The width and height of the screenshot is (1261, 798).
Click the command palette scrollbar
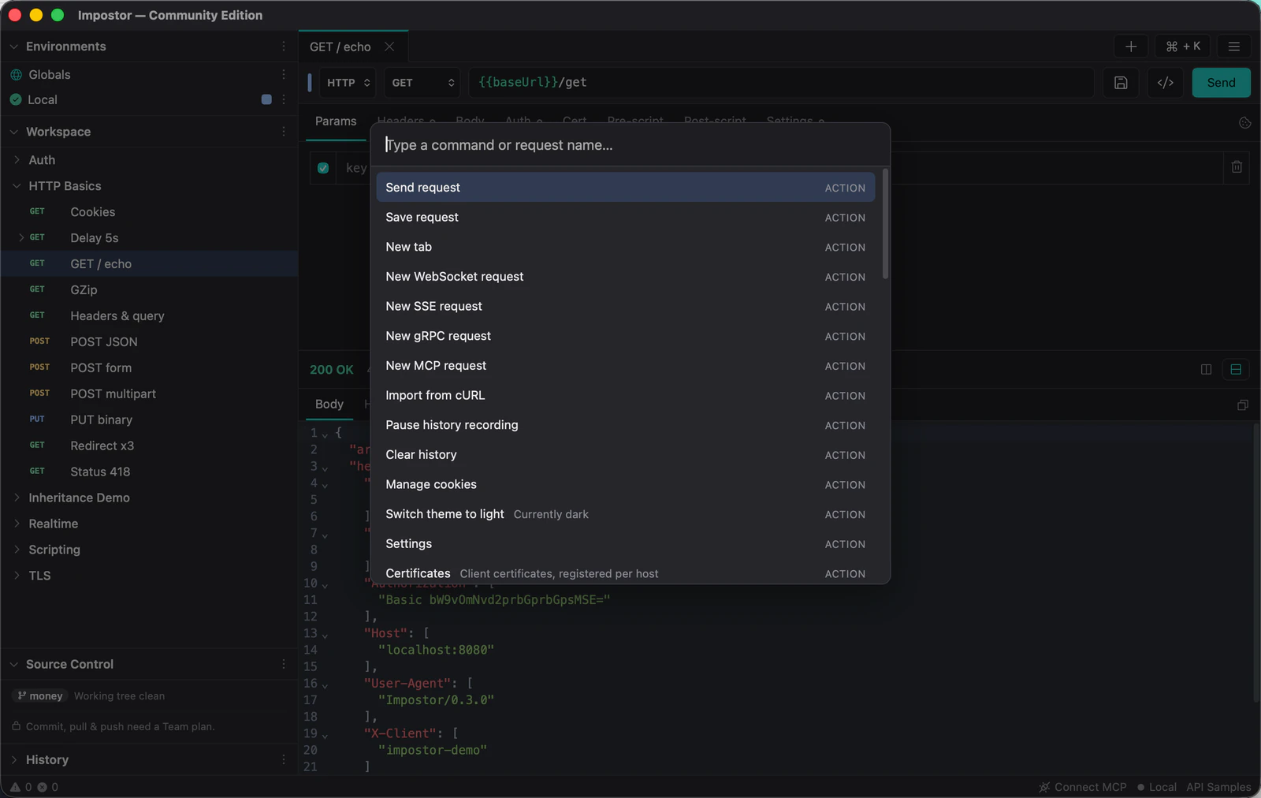tap(885, 225)
